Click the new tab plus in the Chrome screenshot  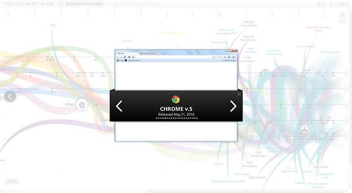click(x=164, y=53)
